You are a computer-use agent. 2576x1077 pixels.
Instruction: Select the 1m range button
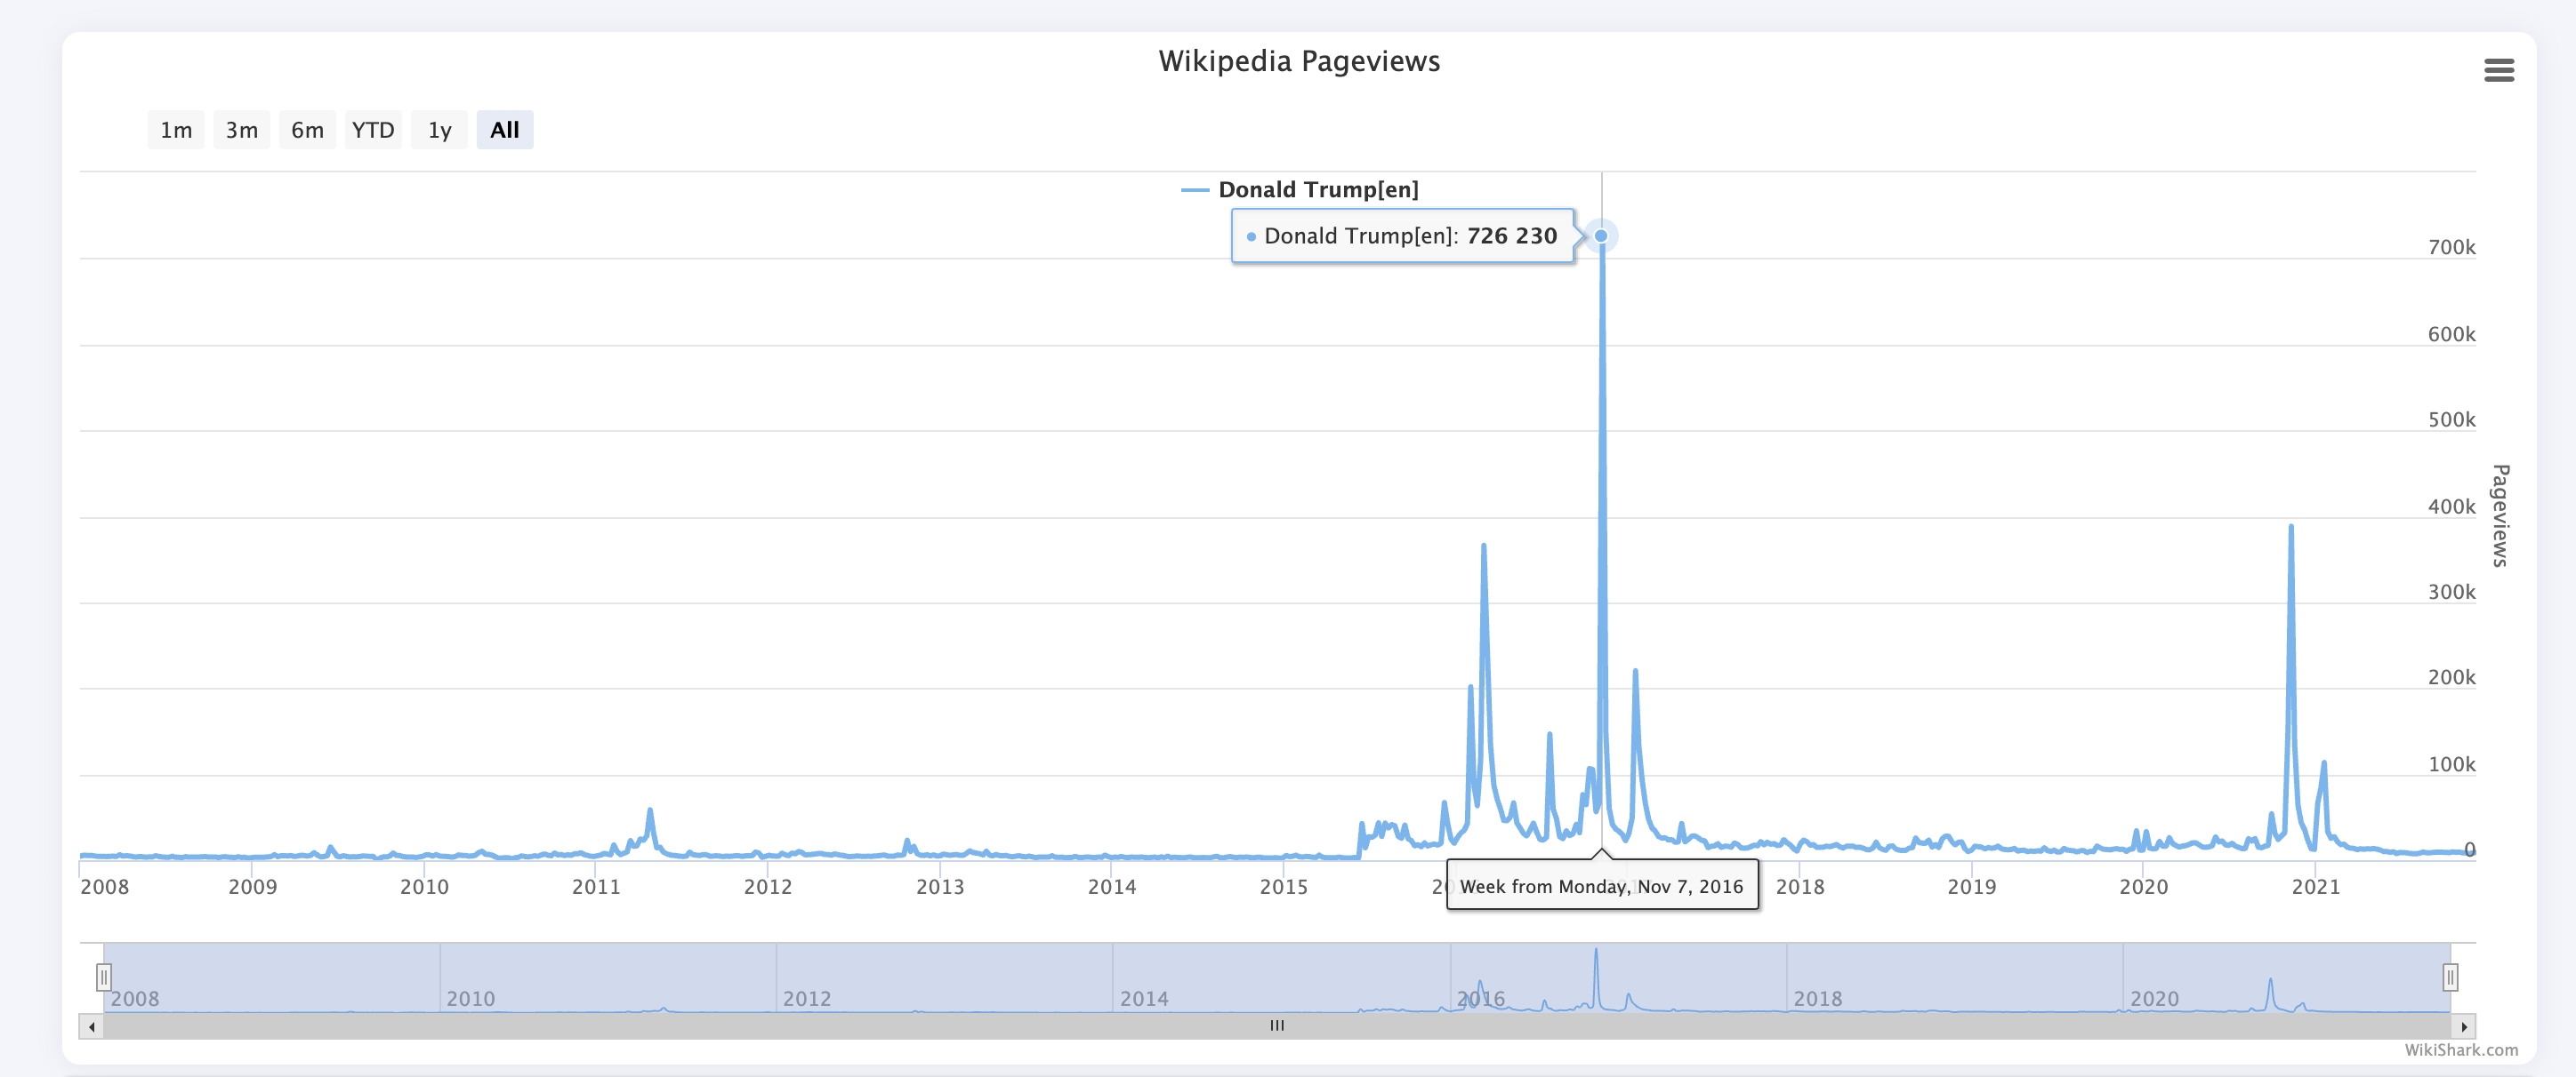[176, 130]
